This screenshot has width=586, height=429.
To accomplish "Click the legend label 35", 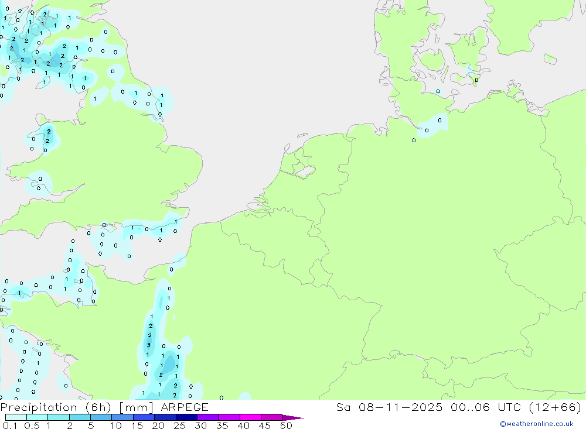I will coord(222,425).
